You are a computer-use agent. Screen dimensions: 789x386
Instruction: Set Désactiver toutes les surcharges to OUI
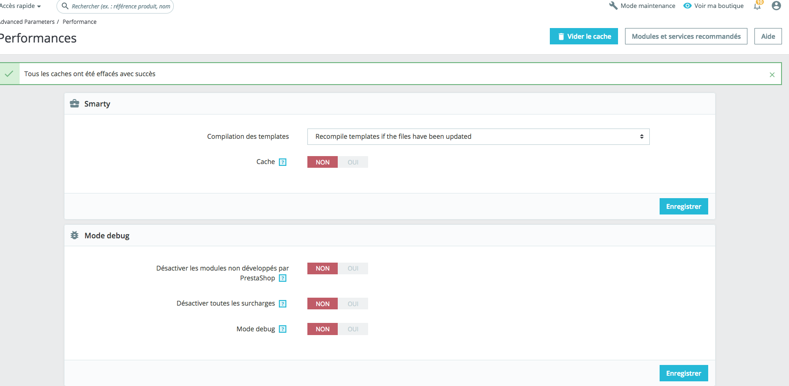[x=353, y=304]
